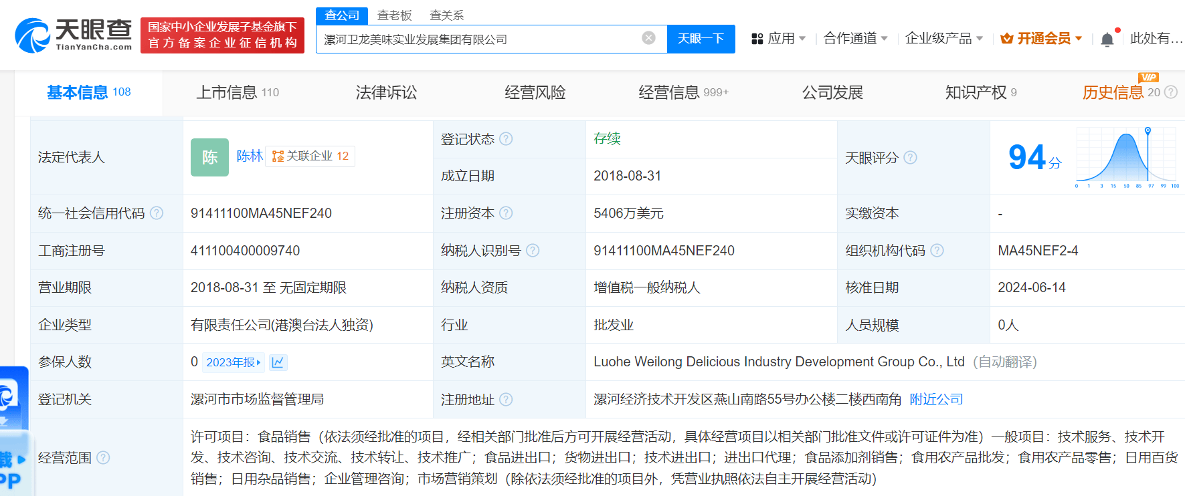Viewport: 1185px width, 496px height.
Task: Open the 经营信息 tab
Action: tap(683, 92)
